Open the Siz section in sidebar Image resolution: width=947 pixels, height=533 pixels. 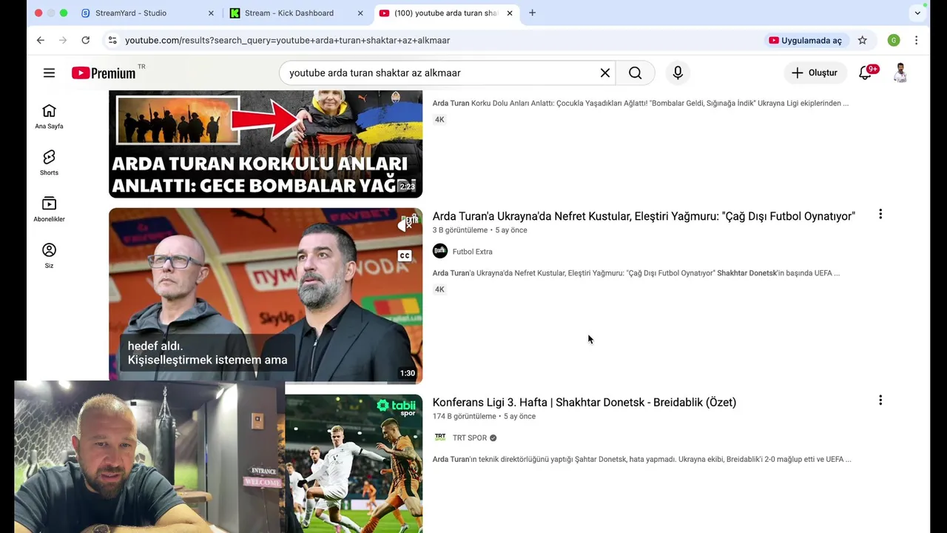(x=49, y=255)
